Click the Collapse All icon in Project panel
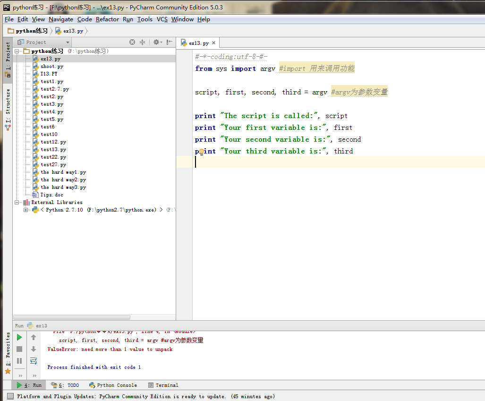This screenshot has height=401, width=485. point(142,42)
